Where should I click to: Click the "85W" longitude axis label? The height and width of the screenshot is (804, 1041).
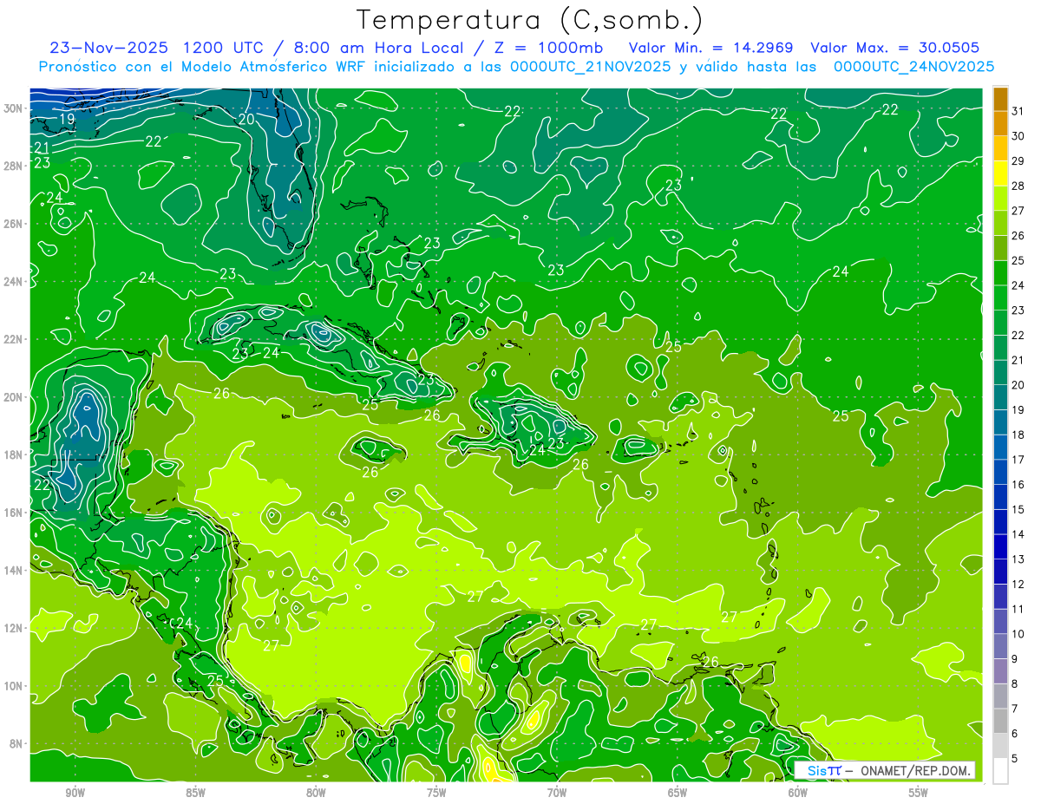(195, 793)
